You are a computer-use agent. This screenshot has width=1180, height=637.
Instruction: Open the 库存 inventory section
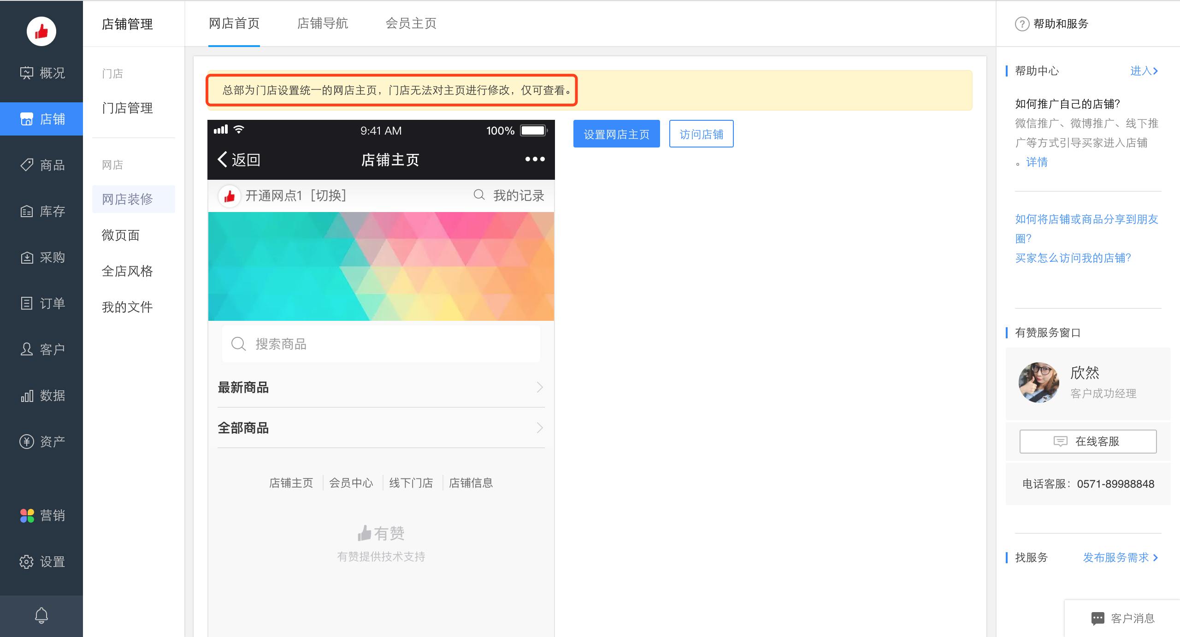(x=41, y=211)
